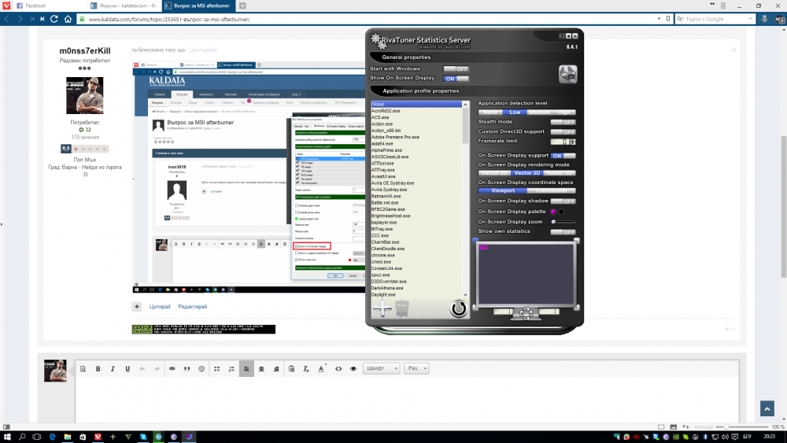Delete profile using the trash can icon
Screen dimensions: 787x443
[402, 309]
